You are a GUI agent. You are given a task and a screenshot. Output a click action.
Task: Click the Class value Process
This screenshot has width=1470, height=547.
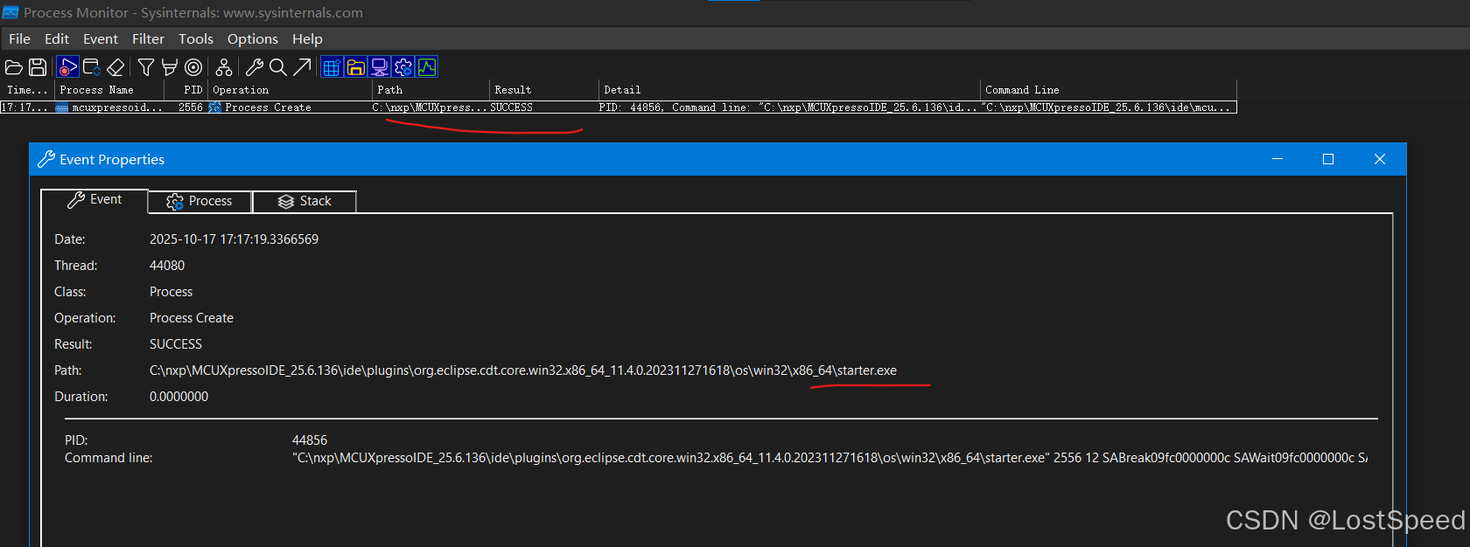point(171,292)
